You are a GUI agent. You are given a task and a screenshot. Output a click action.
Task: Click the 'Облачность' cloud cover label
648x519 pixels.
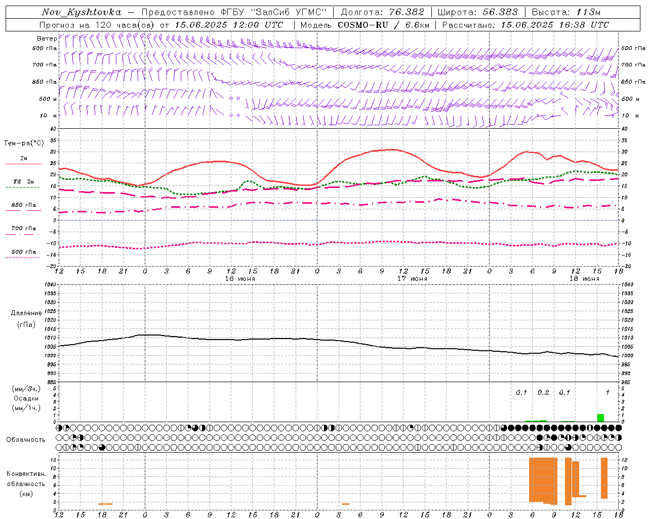[26, 439]
